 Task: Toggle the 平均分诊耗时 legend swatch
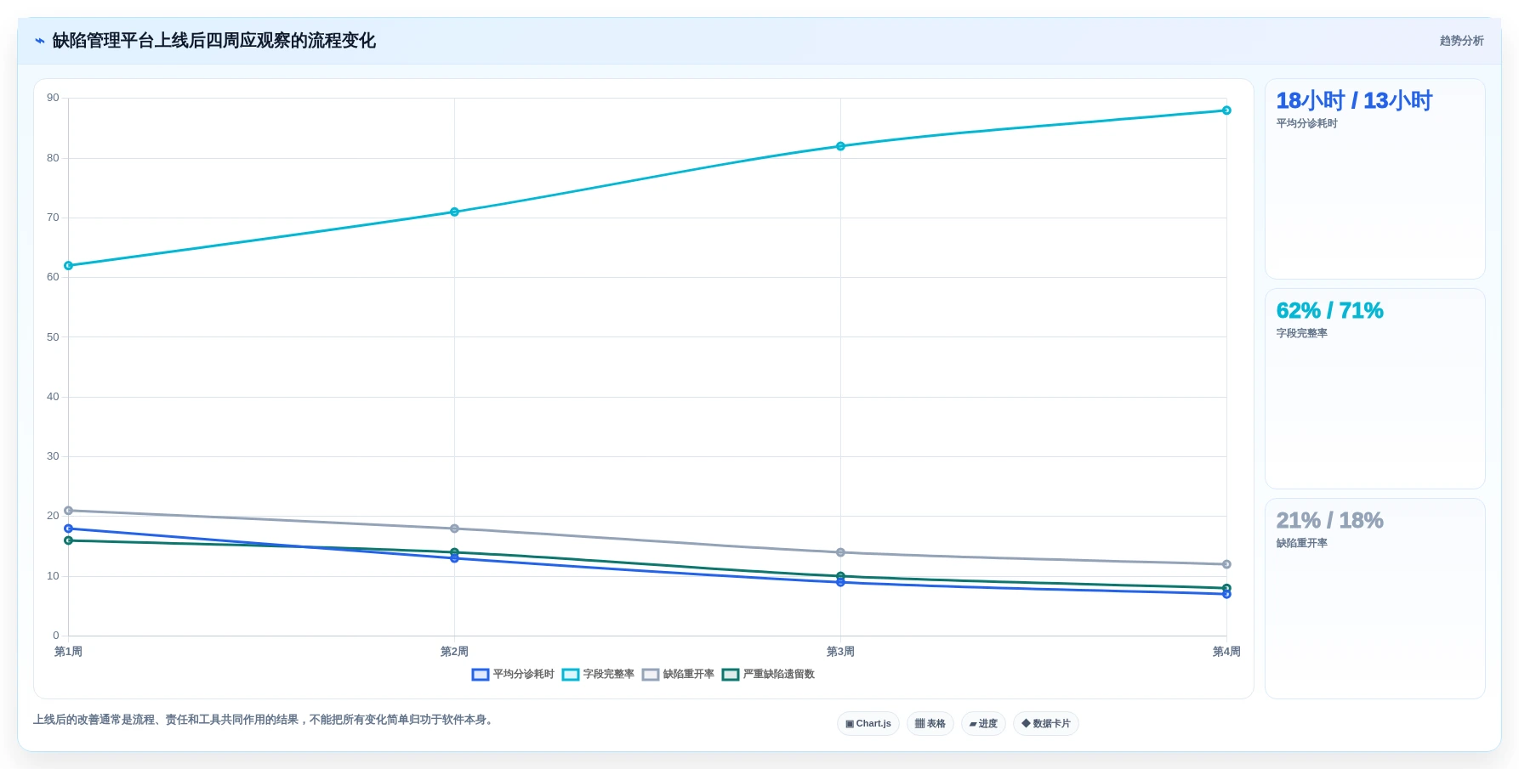[481, 675]
